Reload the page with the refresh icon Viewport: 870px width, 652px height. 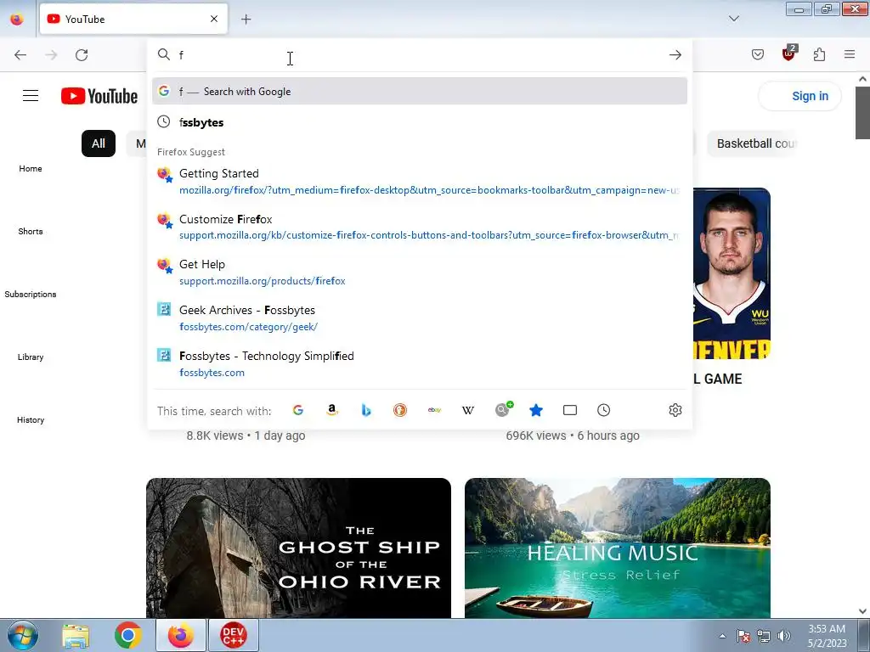coord(82,55)
